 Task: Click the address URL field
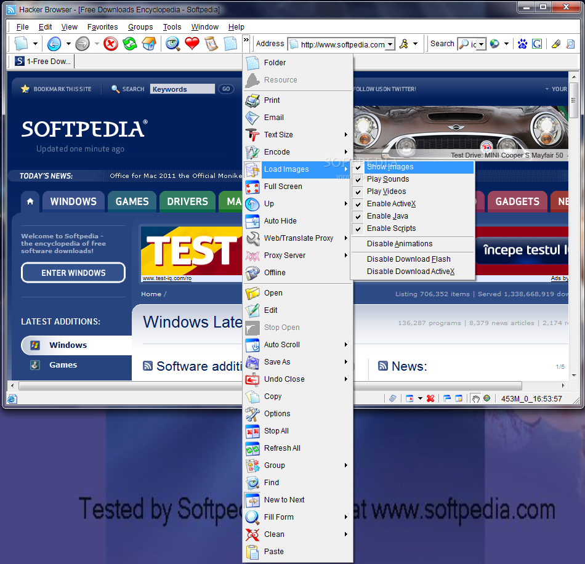click(337, 44)
